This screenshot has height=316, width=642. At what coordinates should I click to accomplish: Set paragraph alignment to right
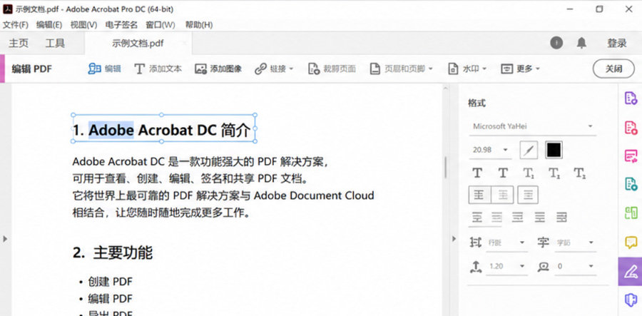coord(518,218)
